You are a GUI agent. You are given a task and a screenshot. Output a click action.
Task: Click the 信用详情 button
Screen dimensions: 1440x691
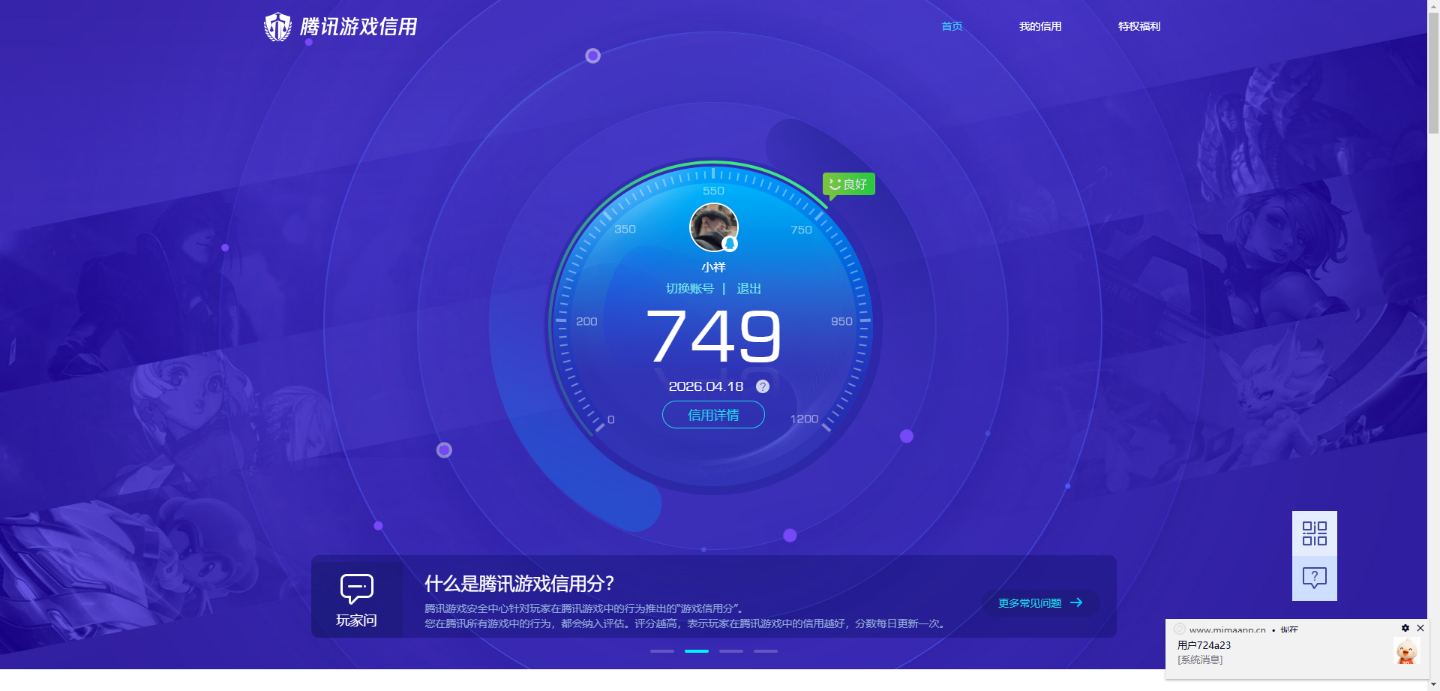712,414
